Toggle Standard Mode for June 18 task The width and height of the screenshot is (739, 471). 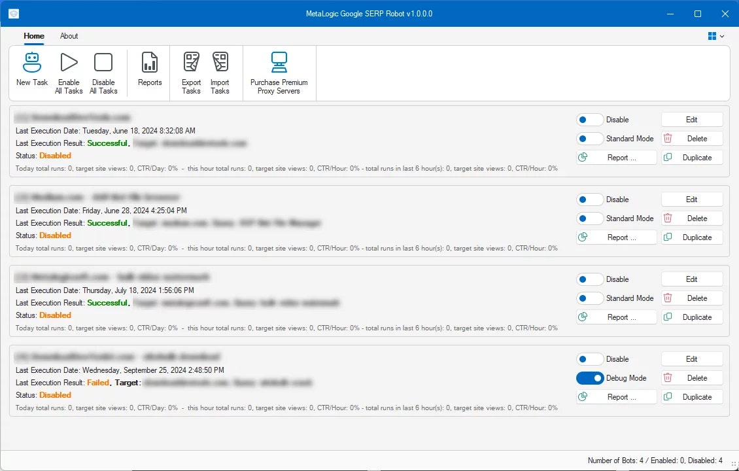[x=590, y=139]
